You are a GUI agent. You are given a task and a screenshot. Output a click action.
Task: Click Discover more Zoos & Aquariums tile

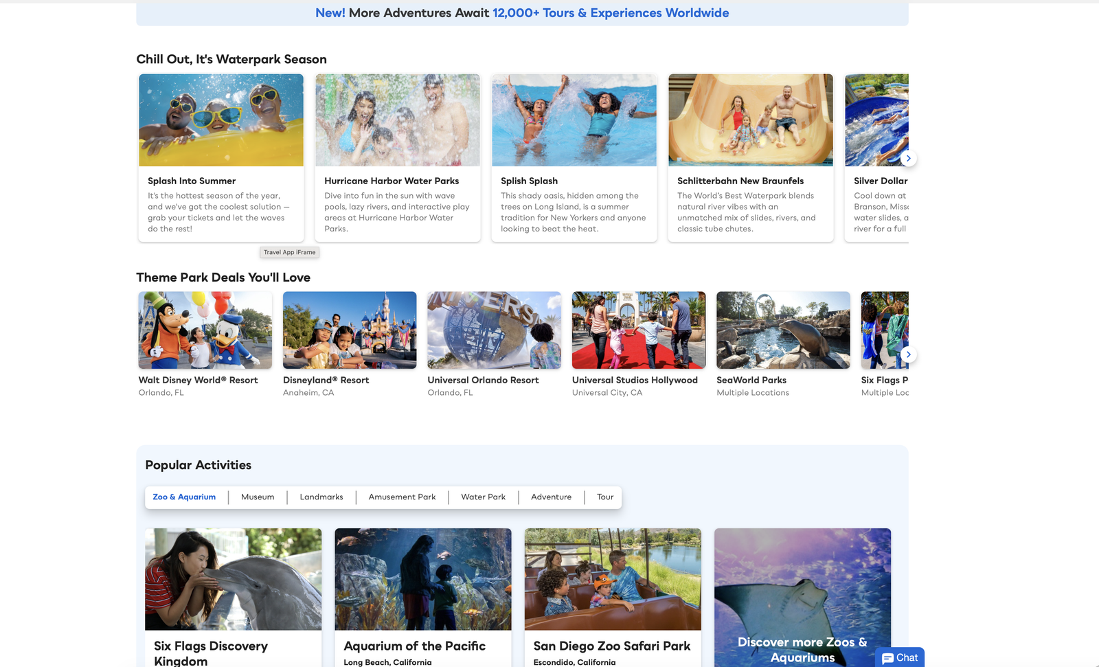point(802,598)
